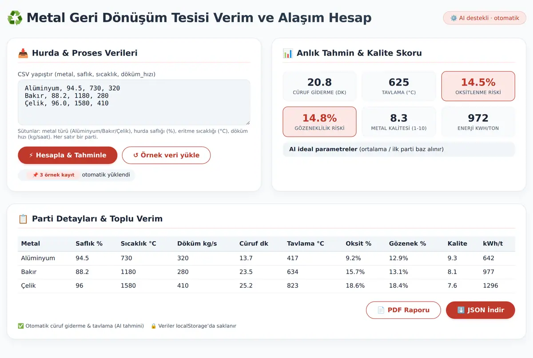This screenshot has width=533, height=358.
Task: Click Çelik energy value 1296
Action: [x=490, y=286]
